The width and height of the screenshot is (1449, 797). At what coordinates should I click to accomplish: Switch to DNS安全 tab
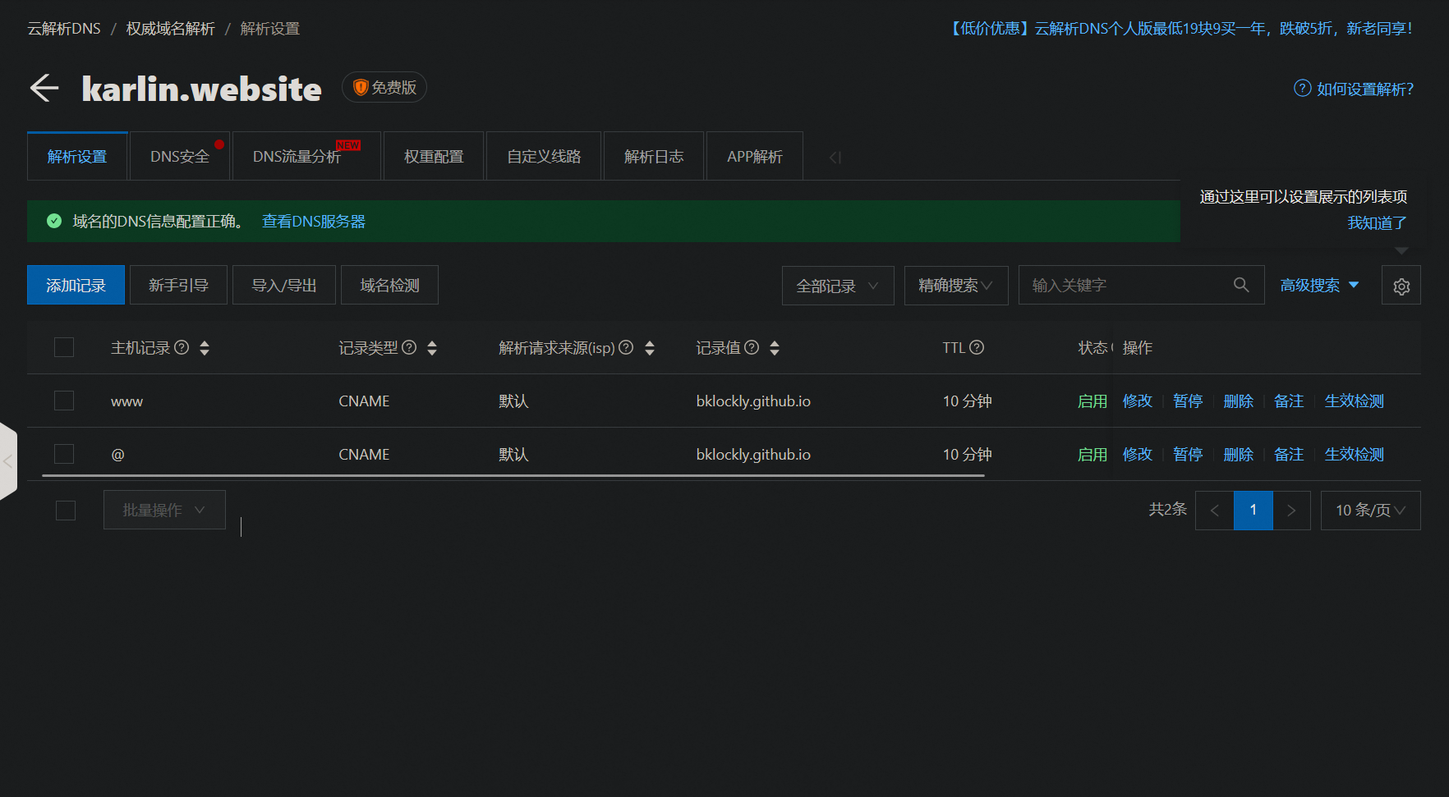point(180,156)
